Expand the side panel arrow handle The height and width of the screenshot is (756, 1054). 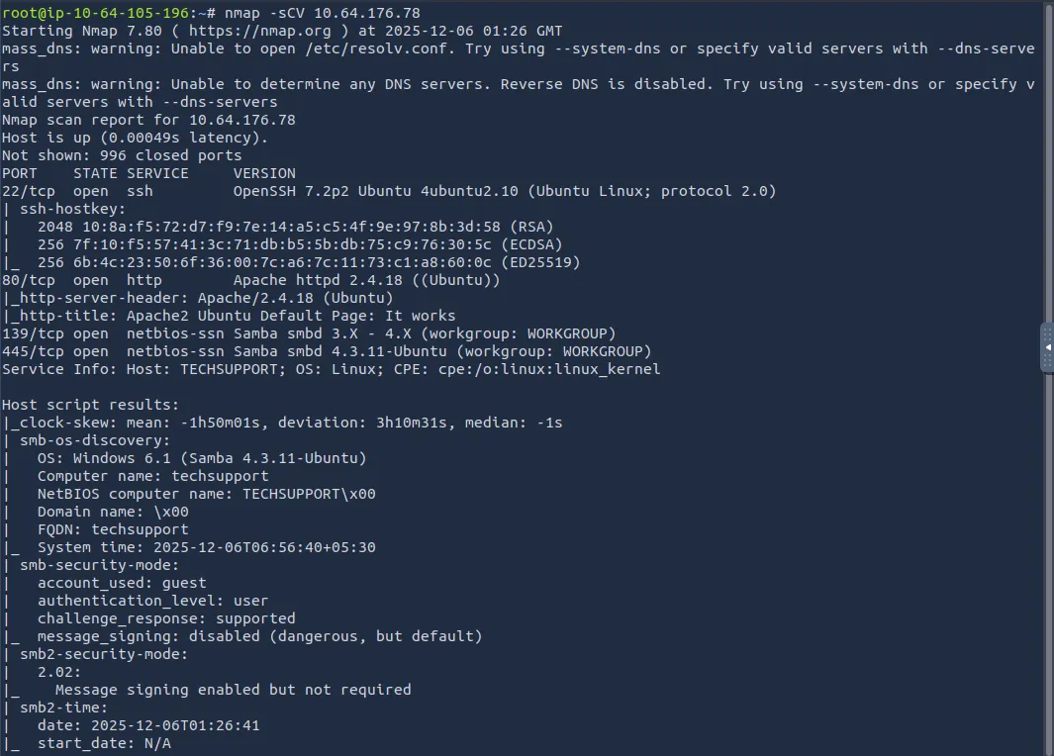click(x=1047, y=347)
